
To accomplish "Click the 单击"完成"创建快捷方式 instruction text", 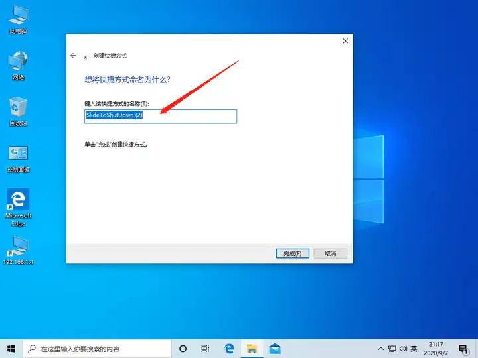I will click(x=116, y=145).
